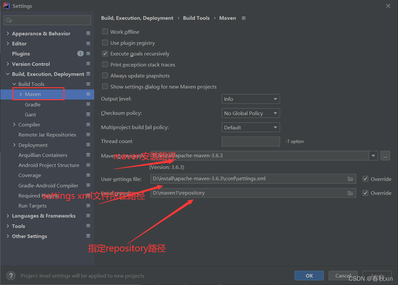
Task: Browse folder icon for Local repository
Action: [350, 193]
